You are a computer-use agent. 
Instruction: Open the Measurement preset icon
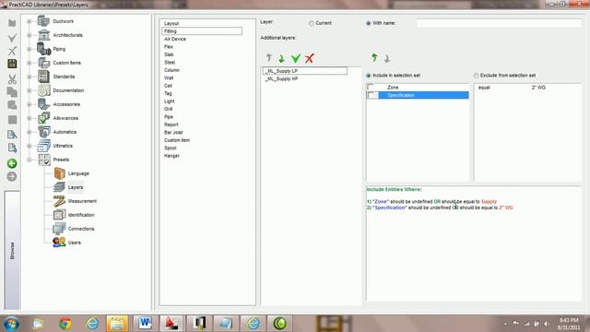point(59,201)
